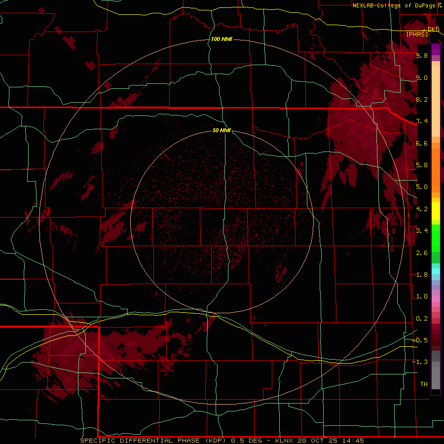Click the -0.5 scale label
Screen dimensions: 444x444
(x=420, y=340)
